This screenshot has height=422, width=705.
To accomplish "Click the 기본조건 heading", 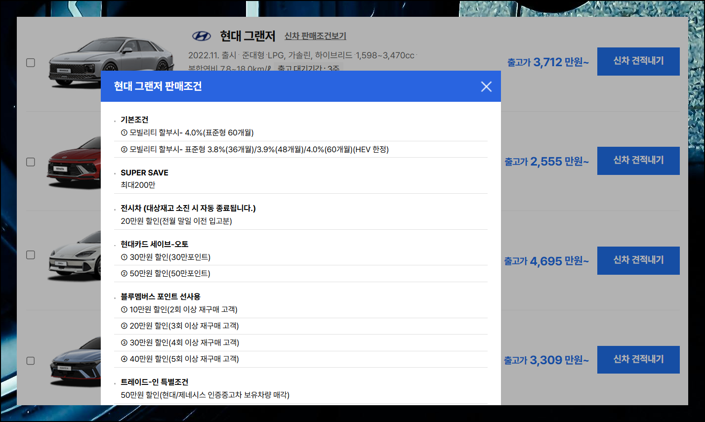I will (134, 120).
